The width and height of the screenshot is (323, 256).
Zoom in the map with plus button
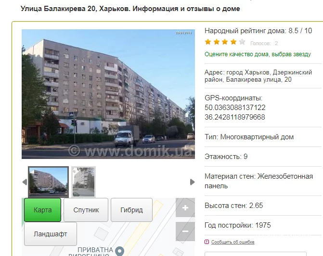tap(185, 207)
